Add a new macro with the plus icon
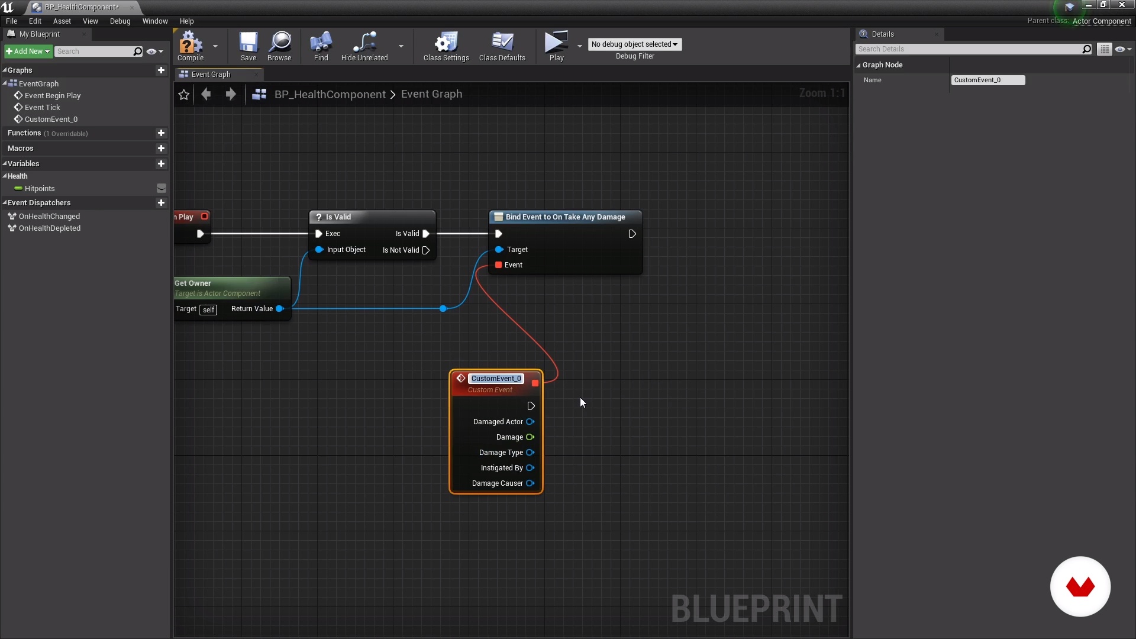1136x639 pixels. click(x=161, y=149)
